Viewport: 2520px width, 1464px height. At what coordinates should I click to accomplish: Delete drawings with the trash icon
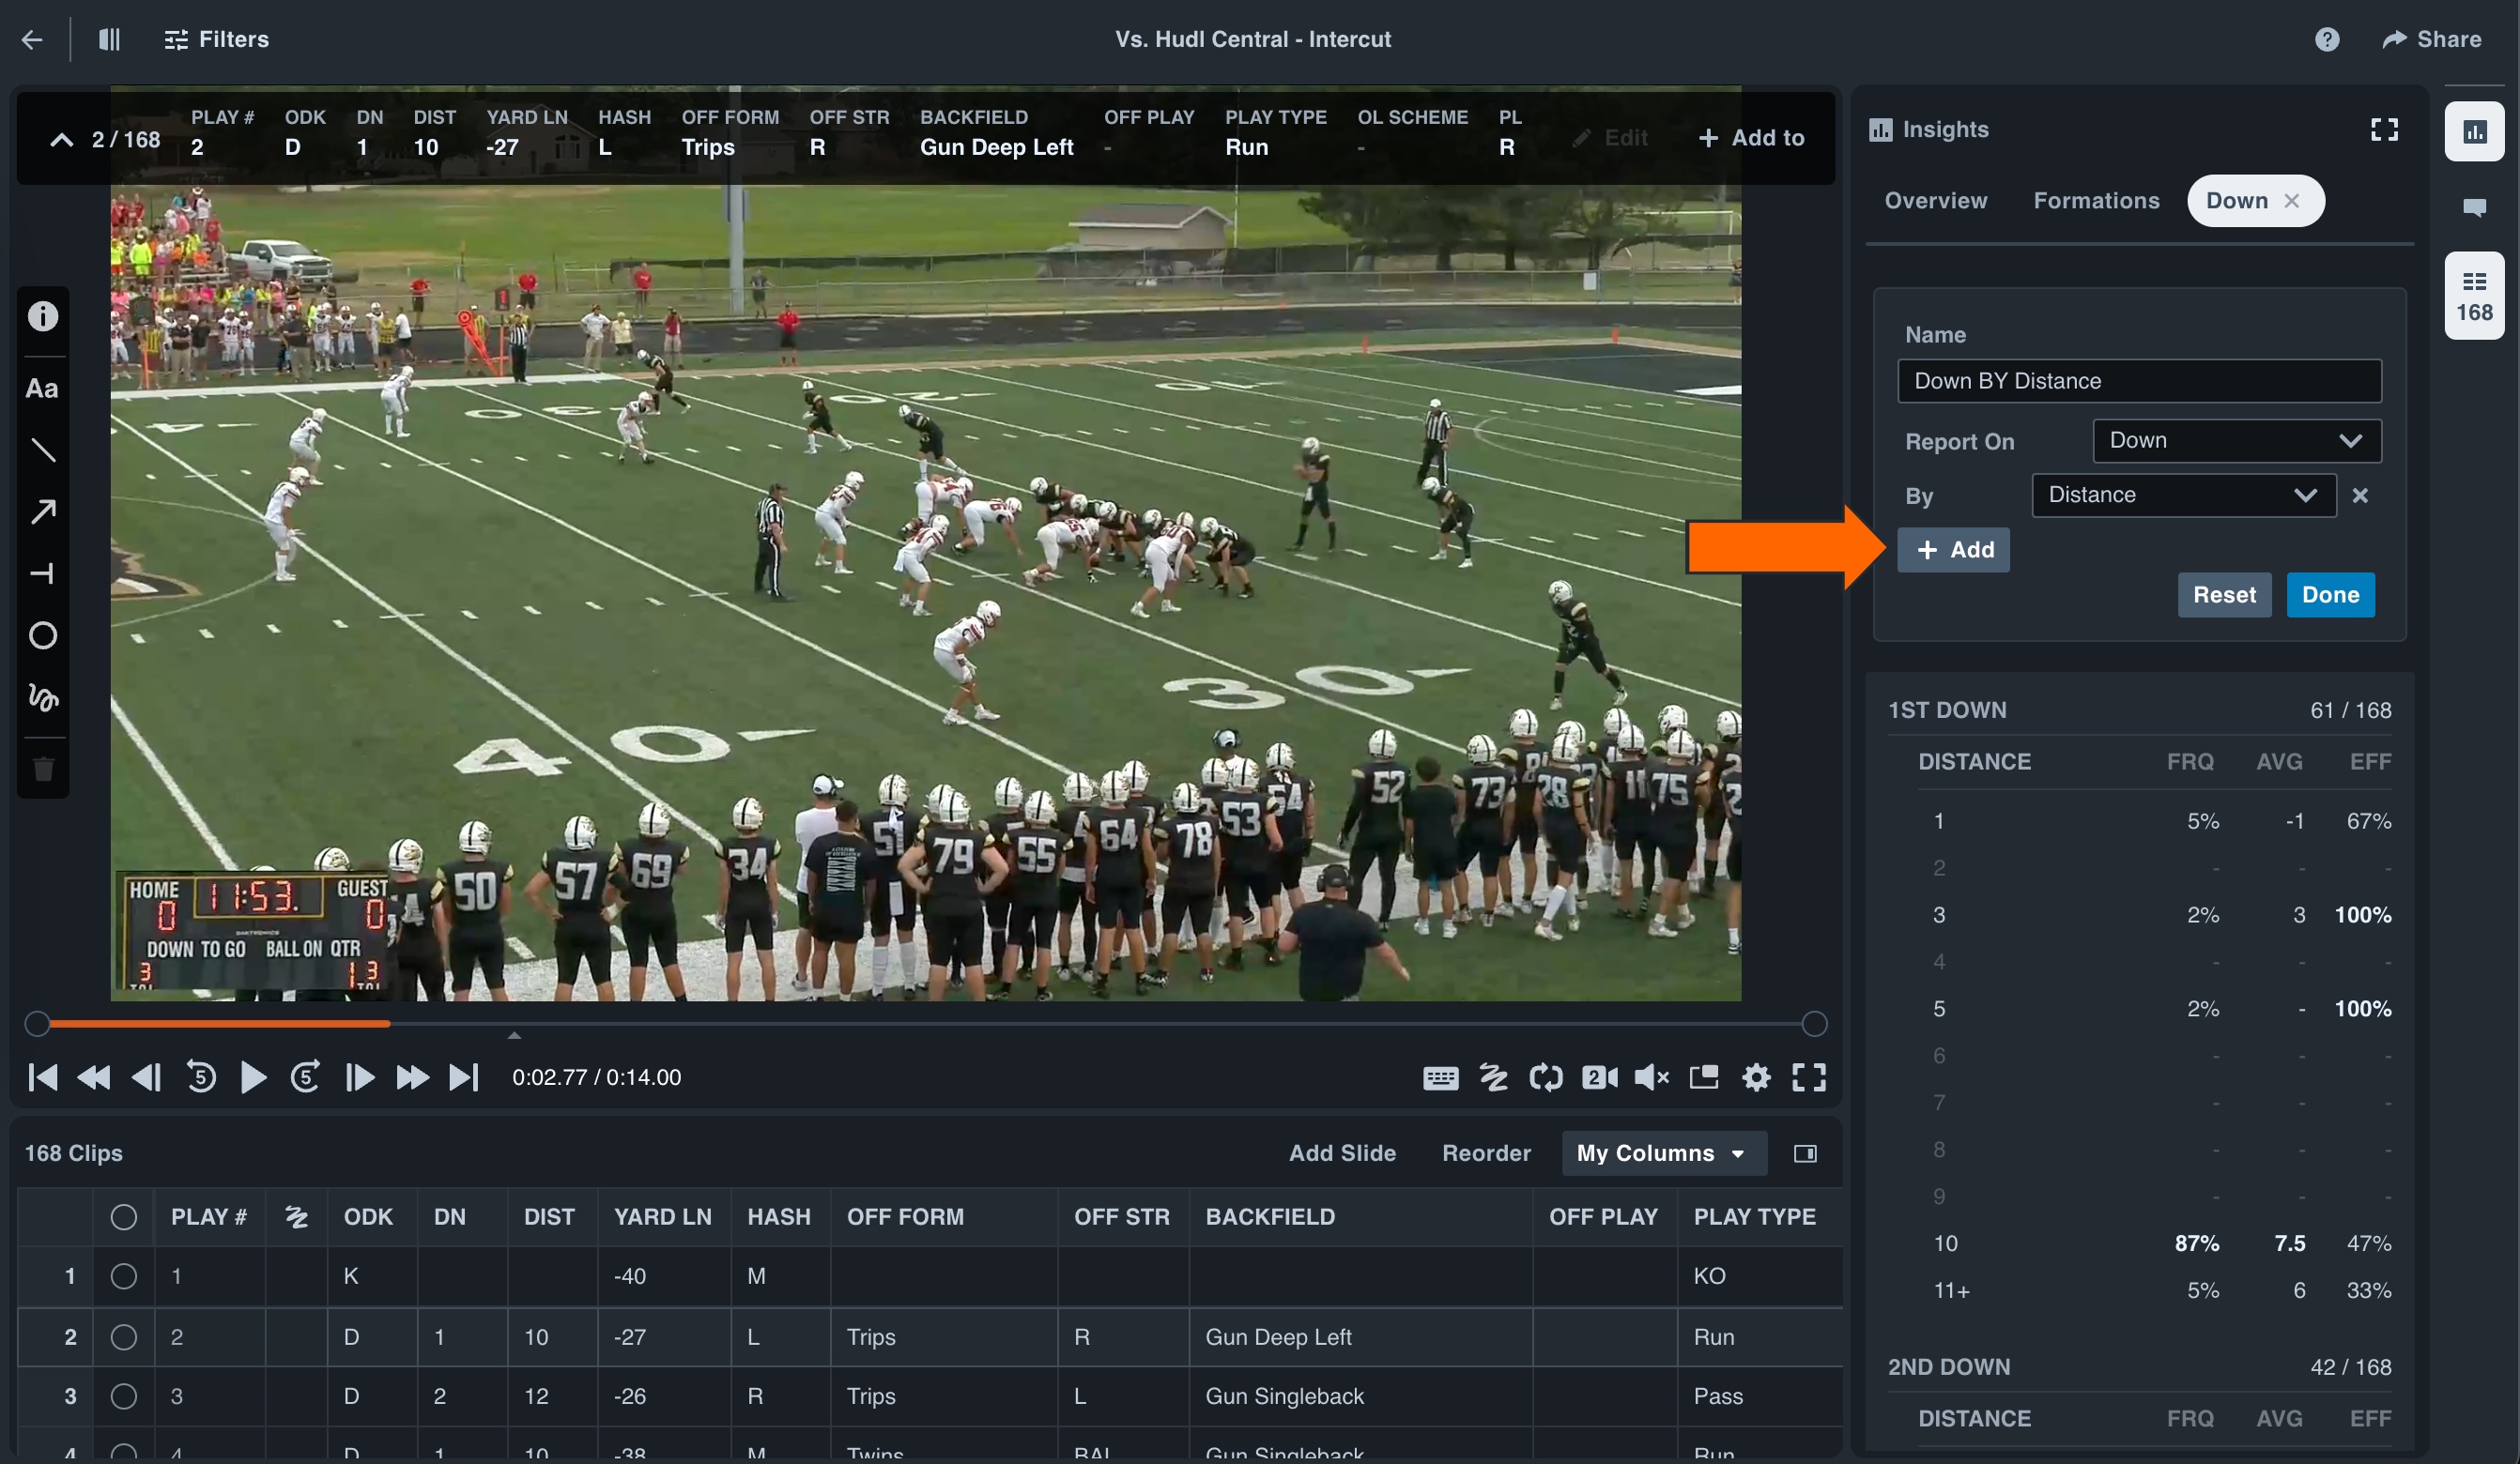(x=43, y=769)
